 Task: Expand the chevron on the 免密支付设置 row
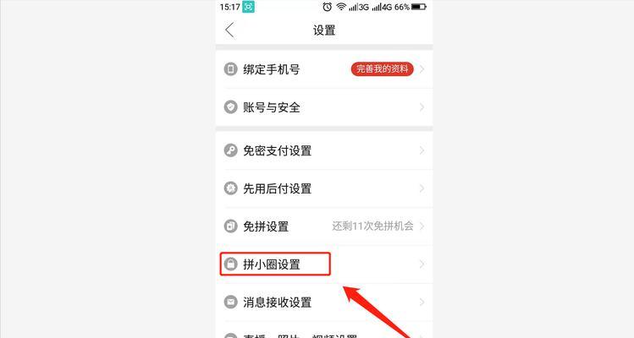[x=422, y=150]
